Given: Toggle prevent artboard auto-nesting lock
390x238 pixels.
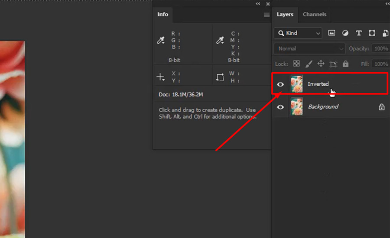Looking at the screenshot, I should (x=333, y=64).
